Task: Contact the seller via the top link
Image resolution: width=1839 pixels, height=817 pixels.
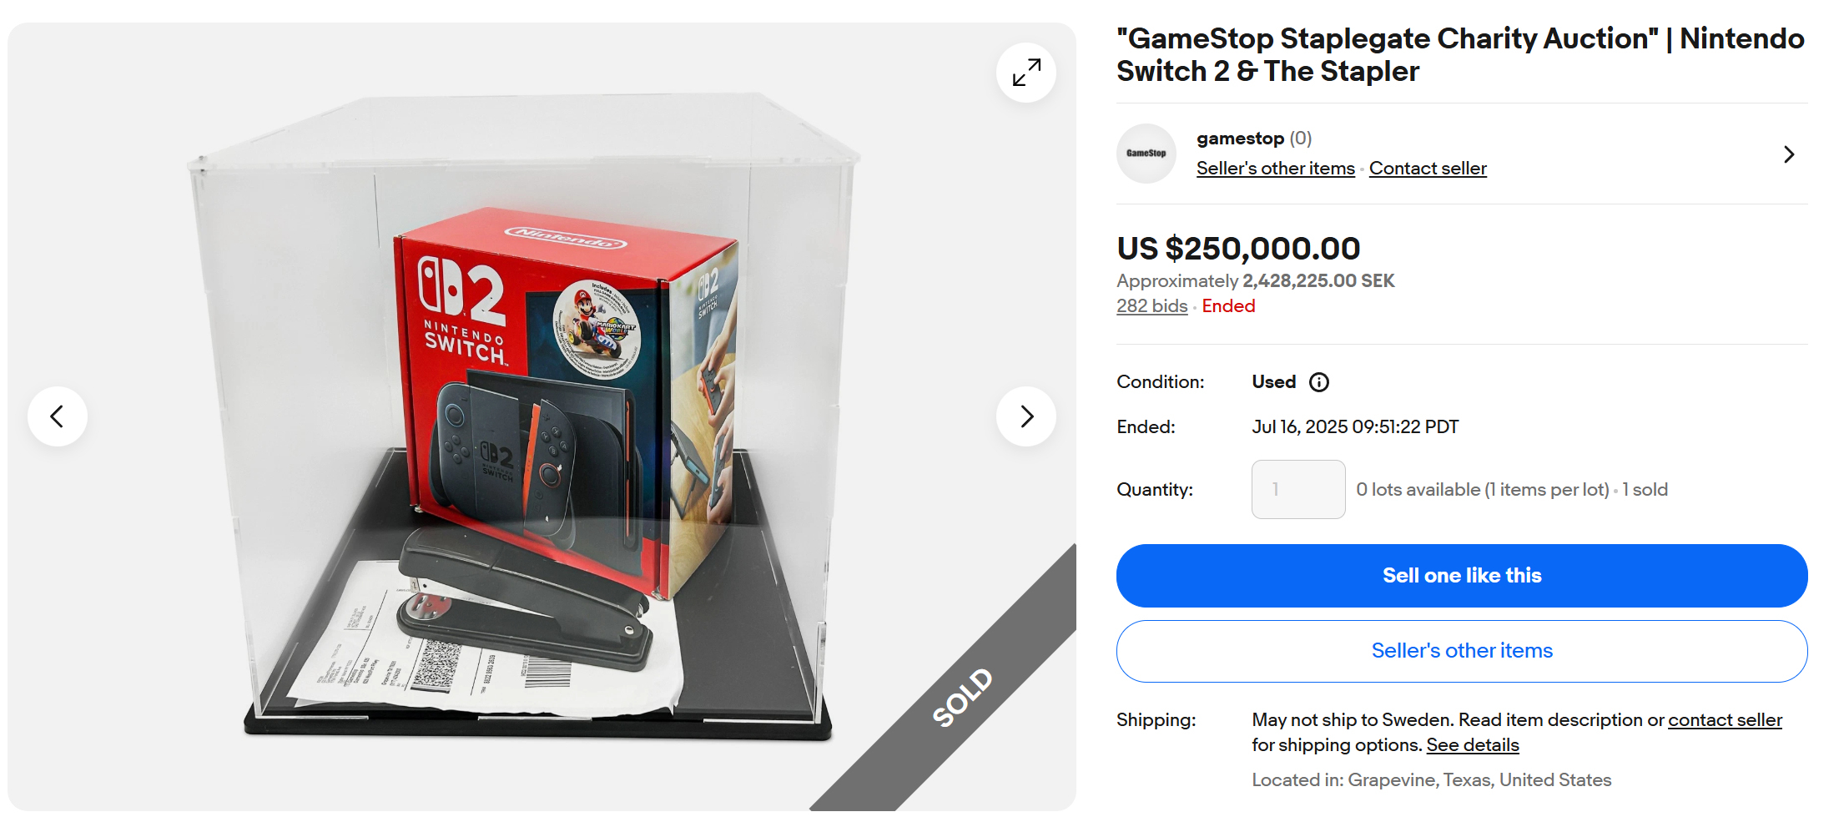Action: (1427, 169)
